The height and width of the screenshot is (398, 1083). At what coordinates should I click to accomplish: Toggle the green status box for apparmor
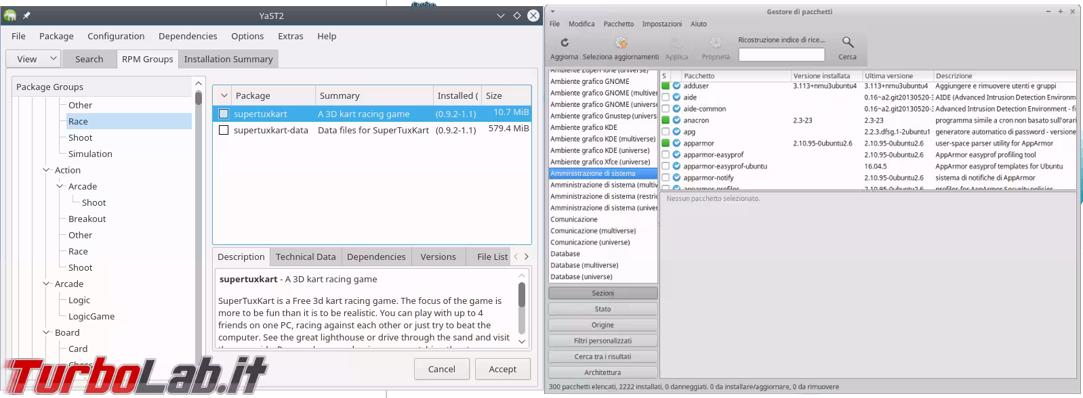[666, 143]
